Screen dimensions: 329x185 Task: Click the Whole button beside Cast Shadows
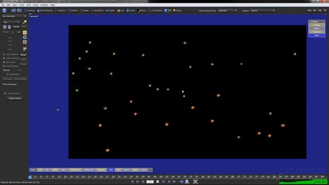pyautogui.click(x=23, y=54)
